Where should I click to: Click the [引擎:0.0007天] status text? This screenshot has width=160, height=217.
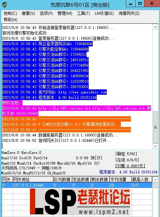(x=130, y=166)
